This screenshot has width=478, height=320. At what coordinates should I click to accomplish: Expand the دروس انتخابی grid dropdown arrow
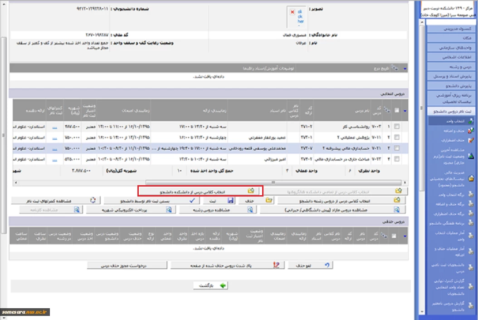coord(405,109)
